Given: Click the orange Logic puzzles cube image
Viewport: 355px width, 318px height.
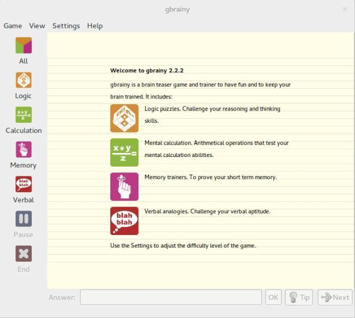Looking at the screenshot, I should (124, 118).
